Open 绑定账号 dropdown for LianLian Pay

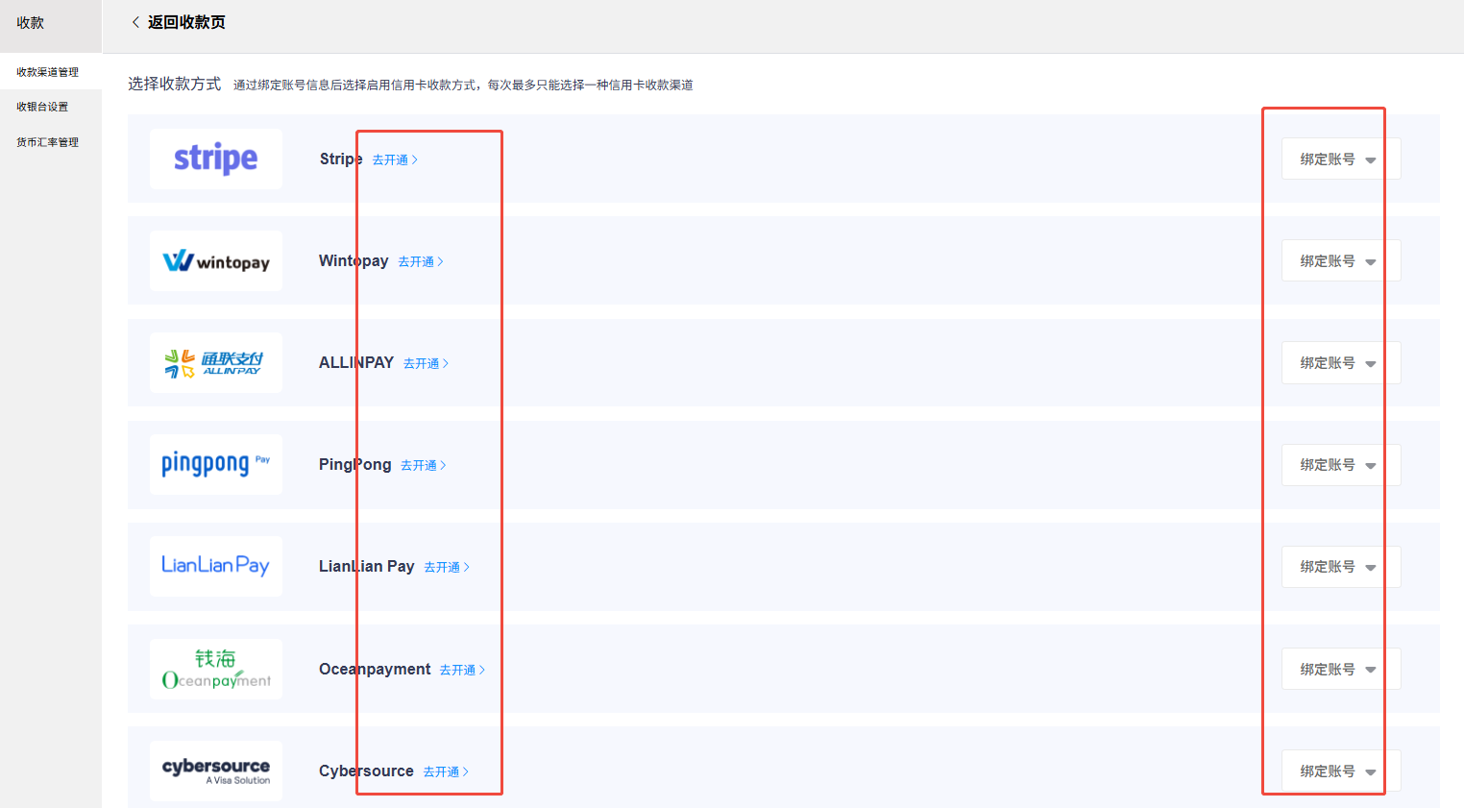1340,567
